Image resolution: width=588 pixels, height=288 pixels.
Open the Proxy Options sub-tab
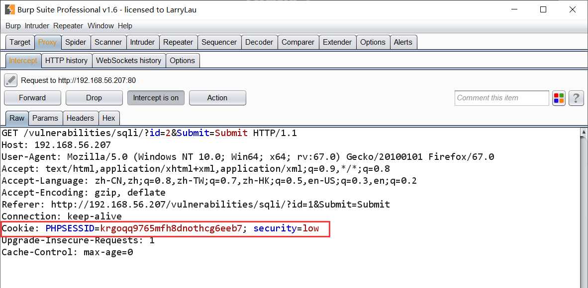click(x=182, y=61)
